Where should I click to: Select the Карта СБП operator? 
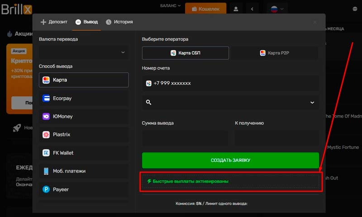(186, 53)
